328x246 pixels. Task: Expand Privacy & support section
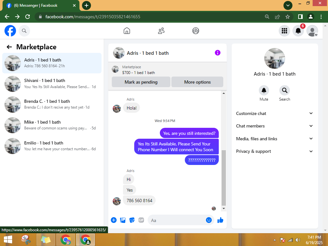tap(275, 151)
